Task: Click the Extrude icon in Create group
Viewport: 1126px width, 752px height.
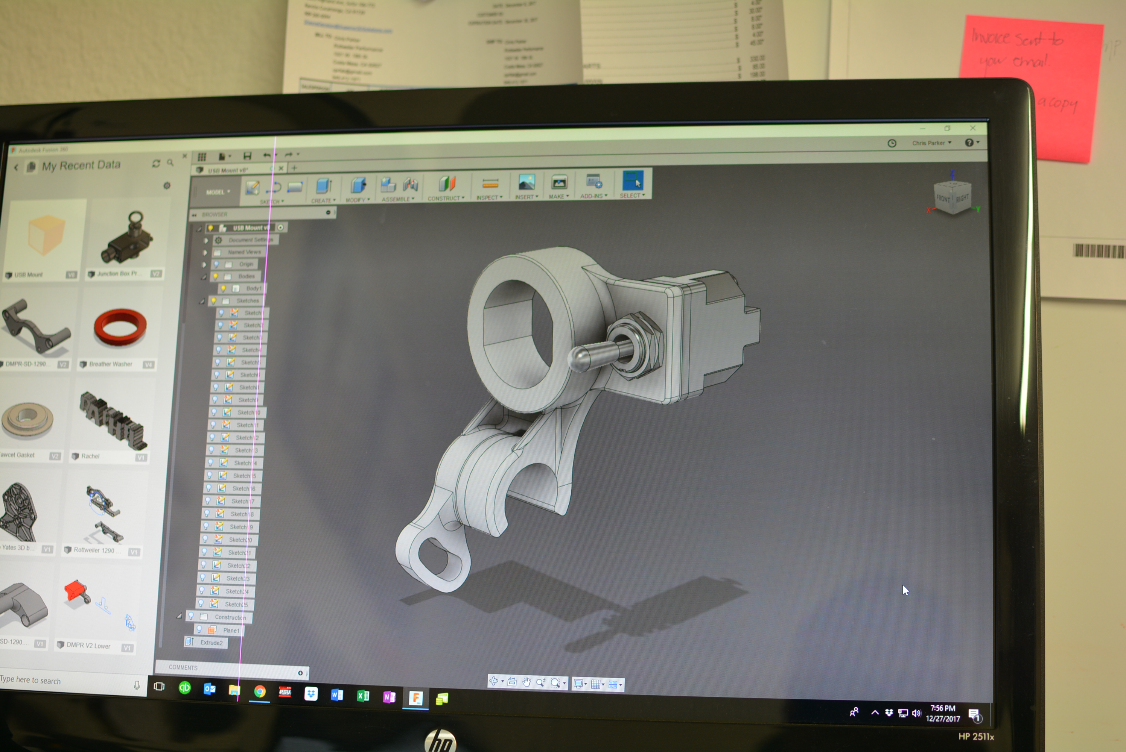Action: click(324, 186)
